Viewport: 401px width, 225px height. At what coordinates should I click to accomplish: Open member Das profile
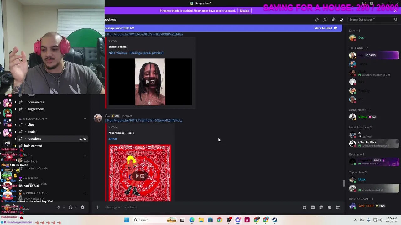374,38
